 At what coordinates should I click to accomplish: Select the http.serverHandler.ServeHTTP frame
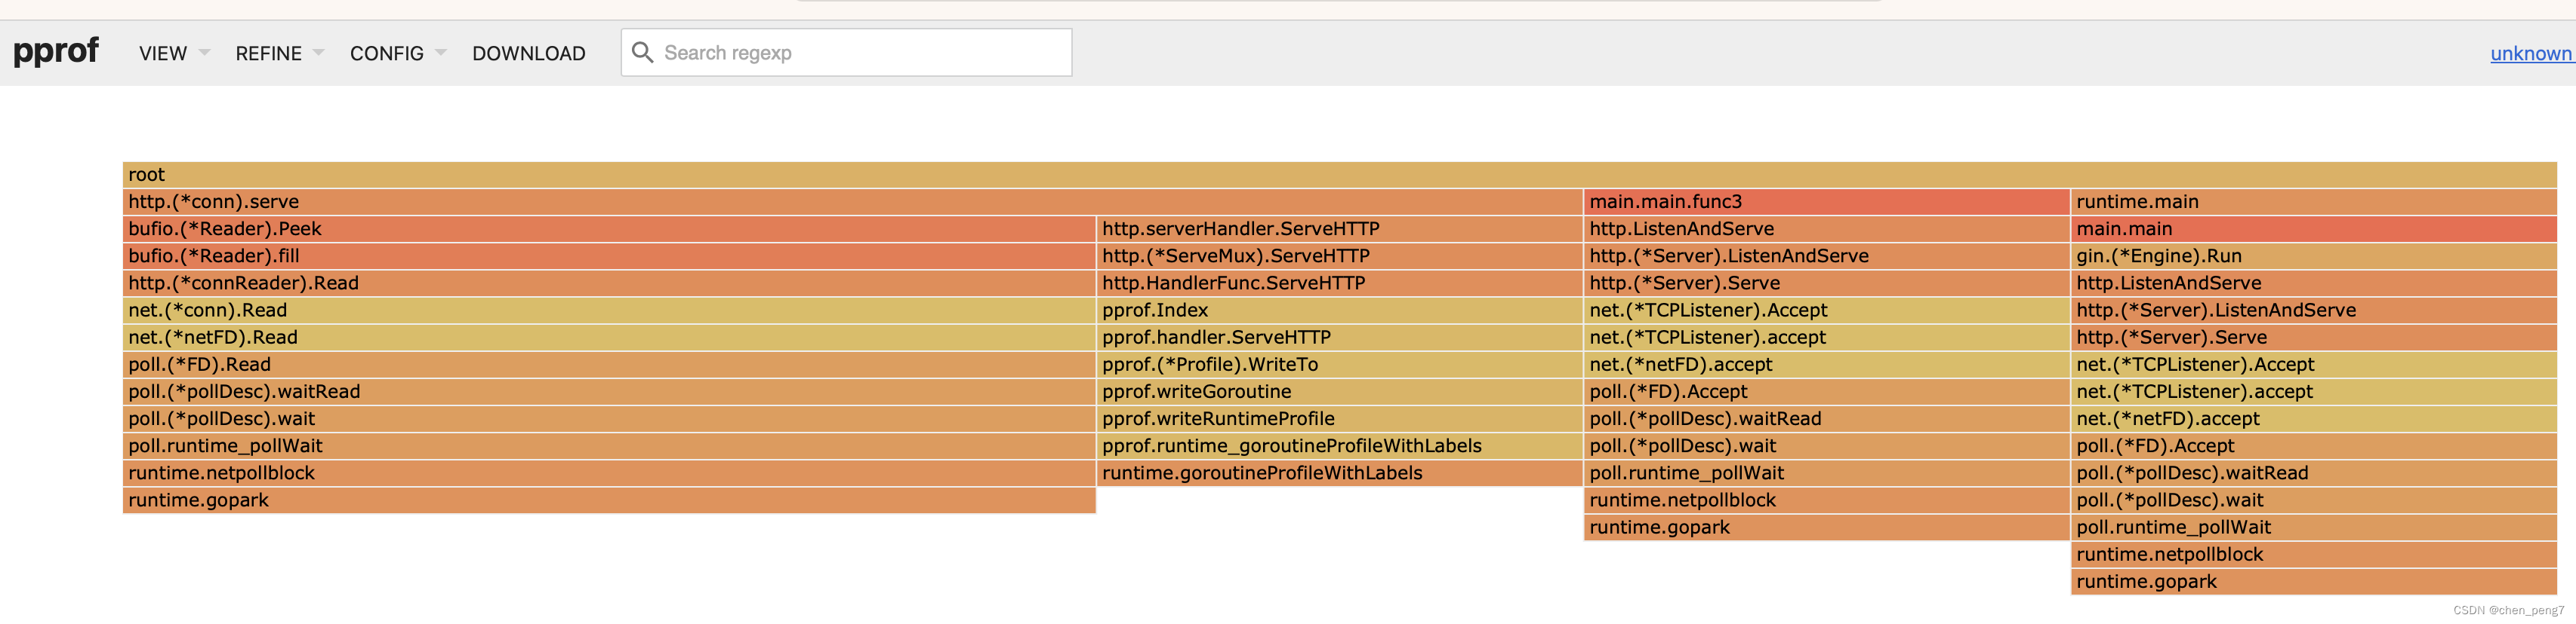[1340, 228]
